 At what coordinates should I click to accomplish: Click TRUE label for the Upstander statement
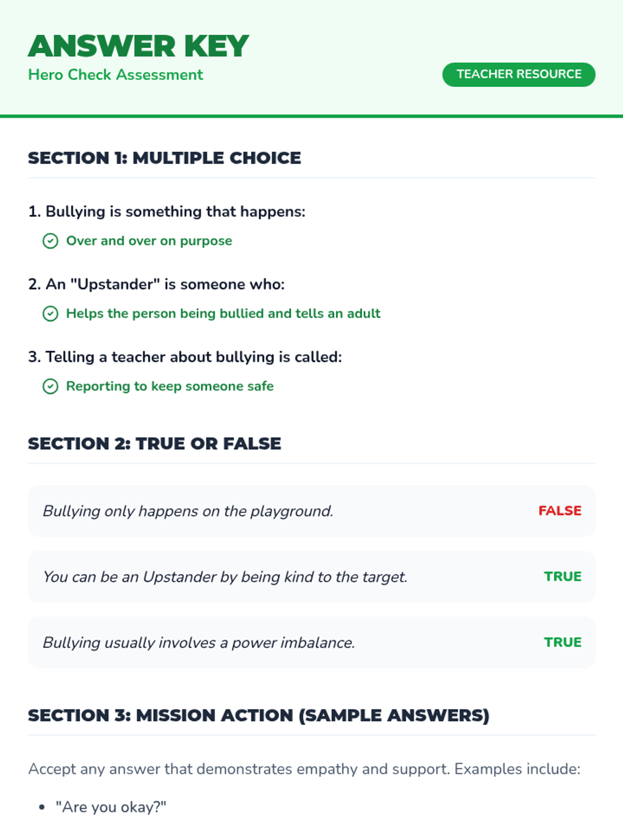pyautogui.click(x=563, y=577)
